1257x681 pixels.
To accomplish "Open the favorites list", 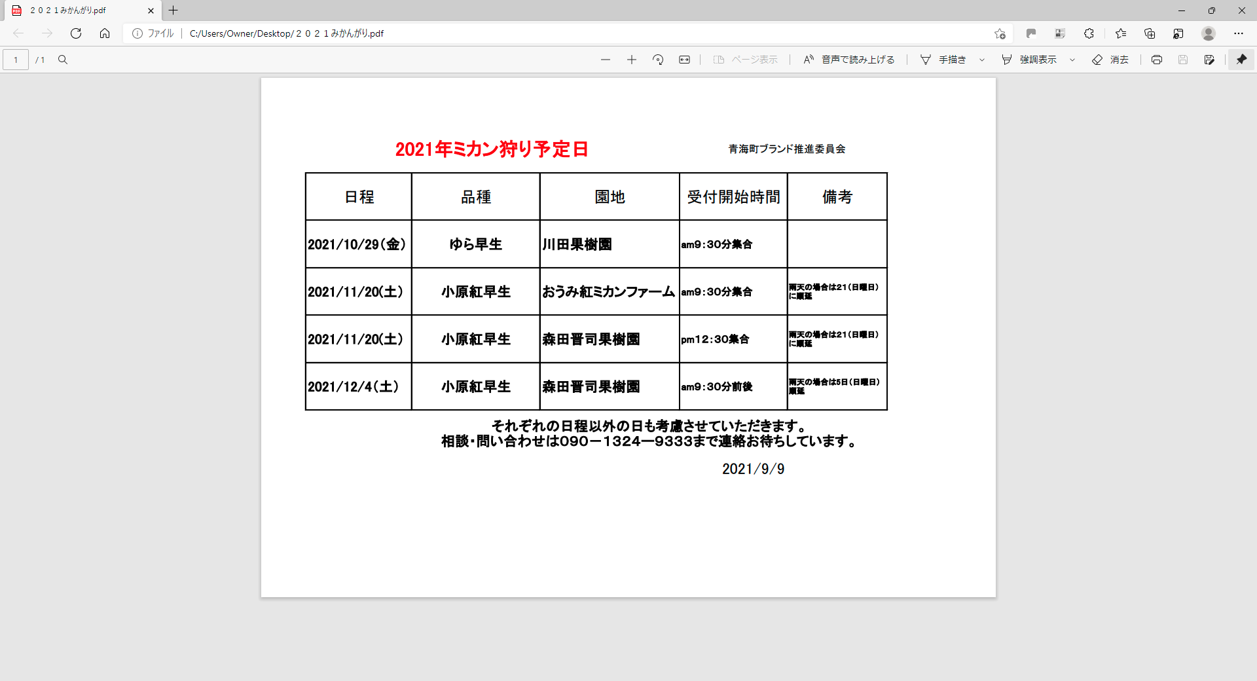I will [x=1121, y=33].
